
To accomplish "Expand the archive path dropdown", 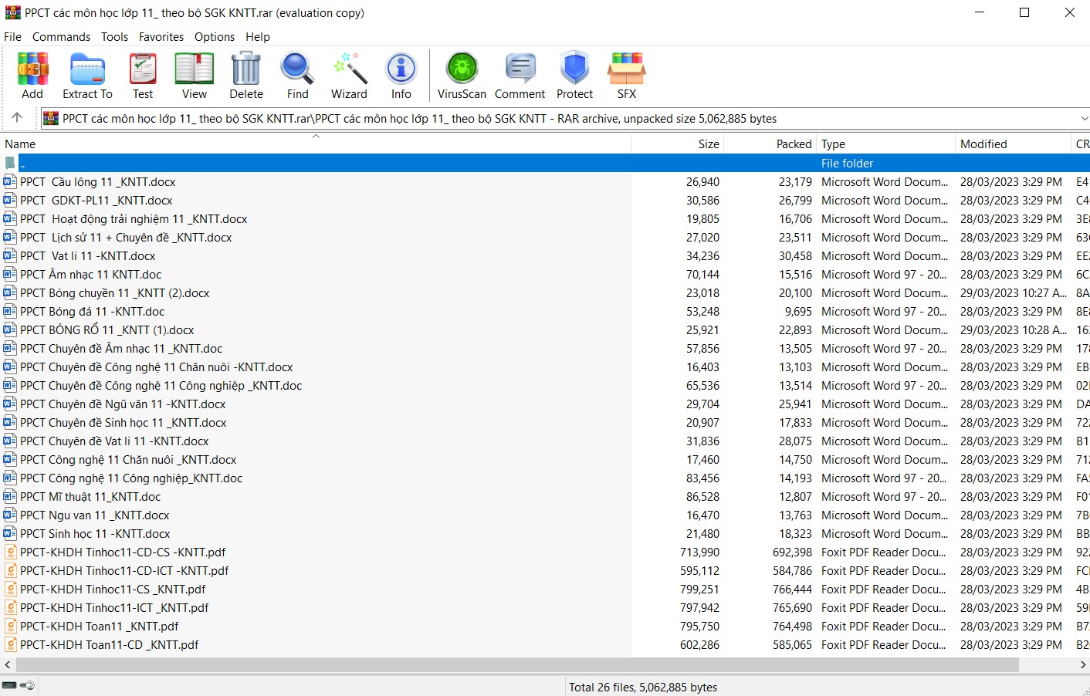I will [x=1083, y=119].
